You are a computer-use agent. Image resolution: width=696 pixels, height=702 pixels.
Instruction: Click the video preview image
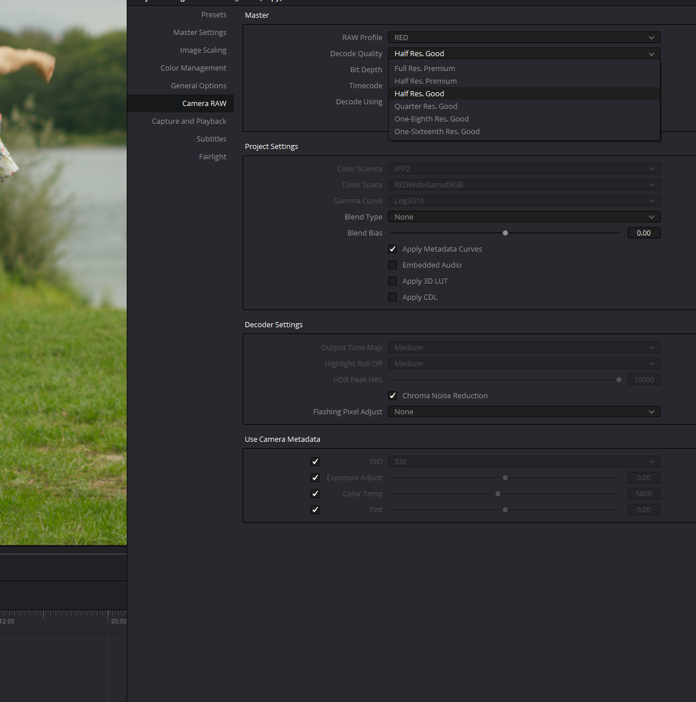63,272
